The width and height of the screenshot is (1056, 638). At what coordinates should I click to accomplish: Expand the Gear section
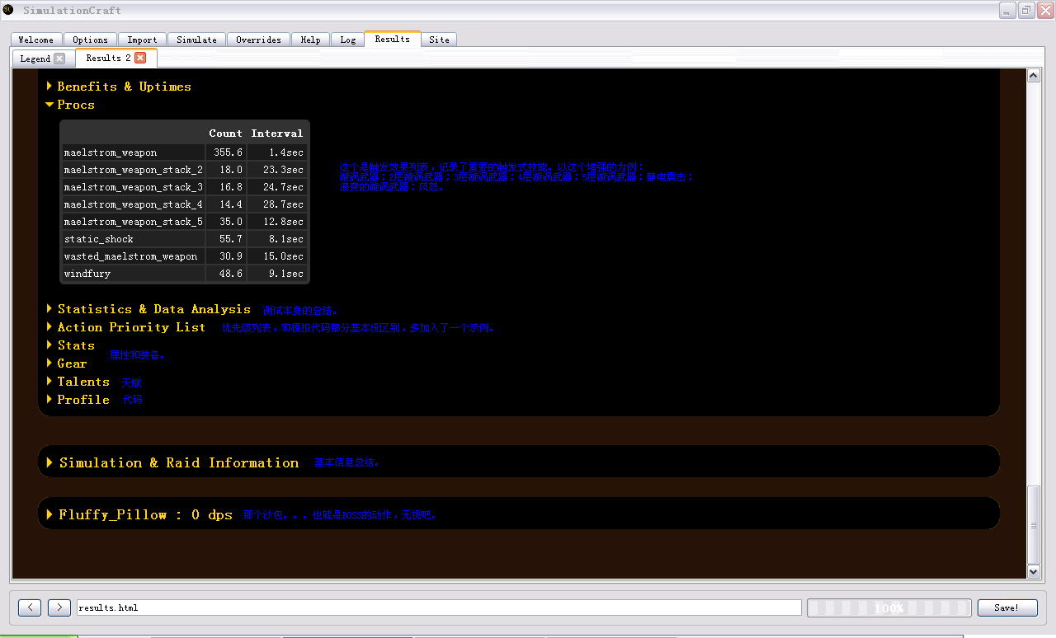[x=72, y=364]
